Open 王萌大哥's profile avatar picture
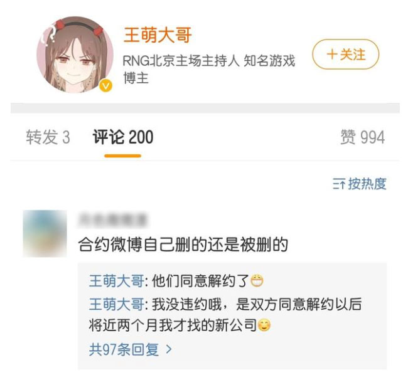 pyautogui.click(x=75, y=55)
